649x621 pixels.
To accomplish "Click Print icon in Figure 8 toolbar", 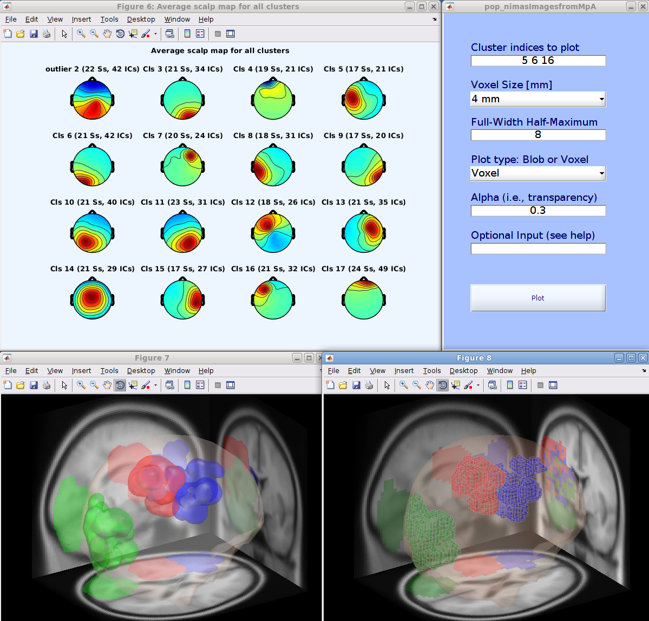I will (369, 385).
